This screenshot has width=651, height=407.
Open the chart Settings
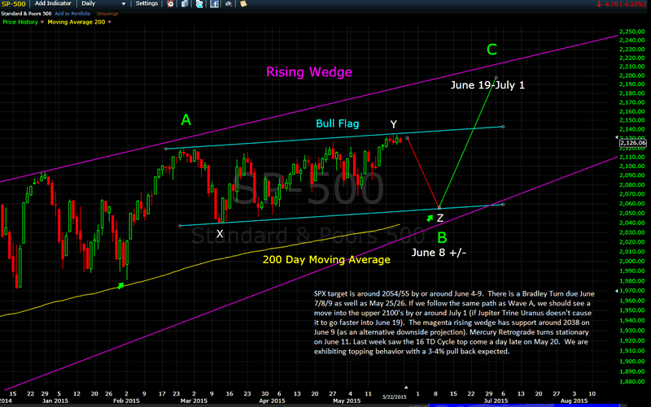[146, 3]
